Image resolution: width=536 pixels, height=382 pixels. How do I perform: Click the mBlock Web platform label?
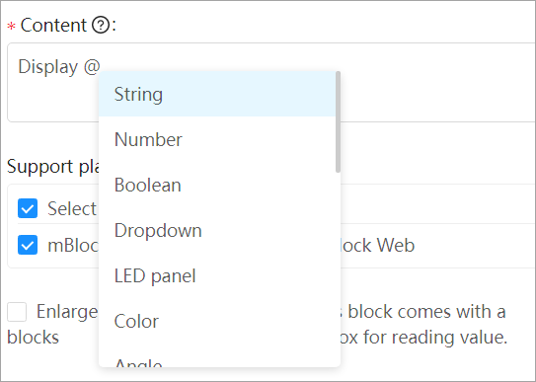pos(375,245)
